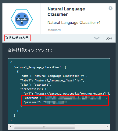Click the left scroll arrow of code box
This screenshot has width=118, height=131.
[x=11, y=127]
